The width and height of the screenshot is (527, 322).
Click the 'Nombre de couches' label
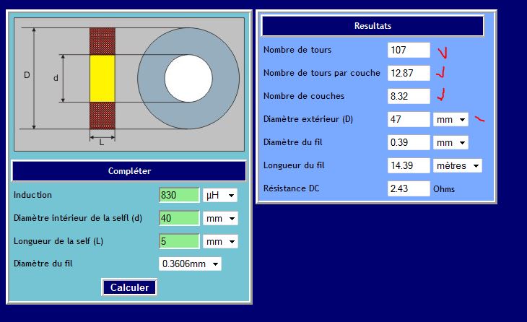(x=304, y=96)
